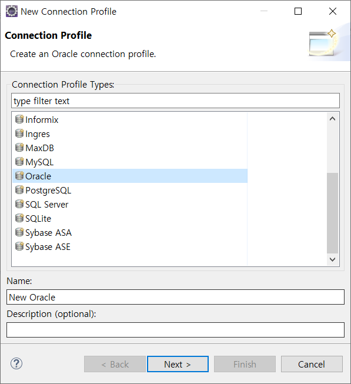Click the Informix database icon
The width and height of the screenshot is (351, 384).
coord(19,119)
